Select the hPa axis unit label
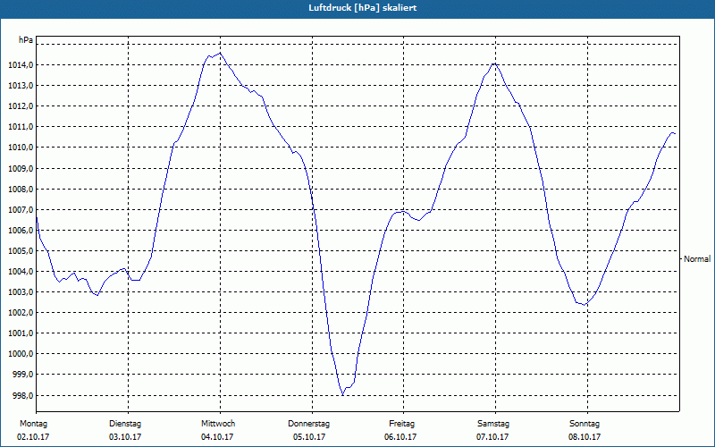This screenshot has height=447, width=715. pos(26,40)
